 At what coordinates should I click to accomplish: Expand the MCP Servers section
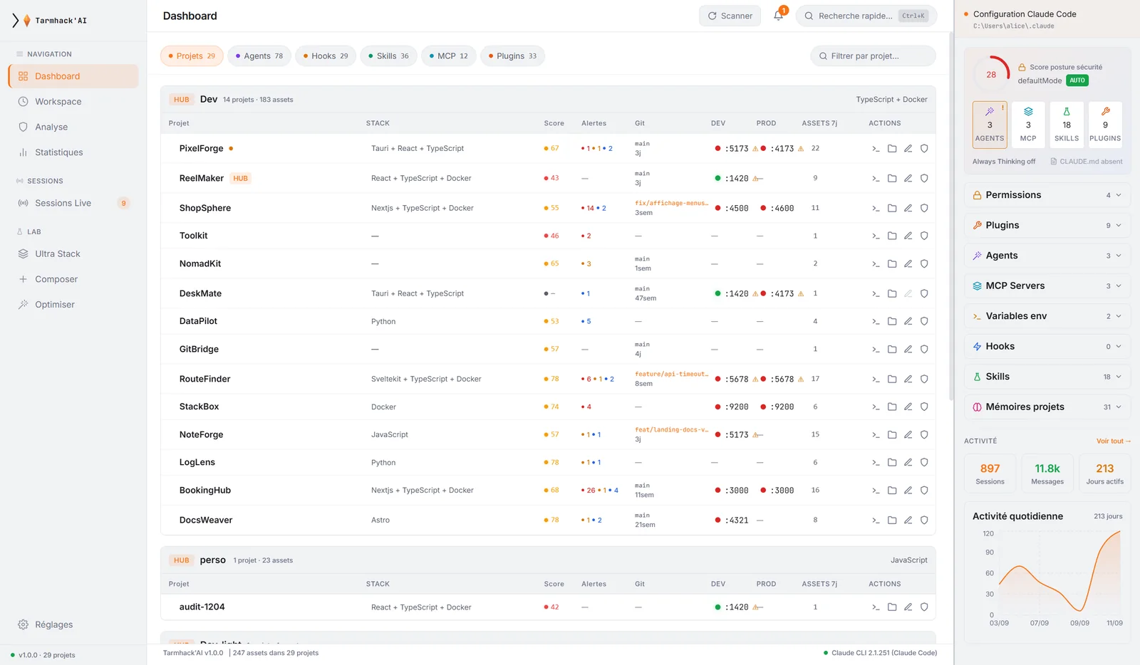(1047, 286)
